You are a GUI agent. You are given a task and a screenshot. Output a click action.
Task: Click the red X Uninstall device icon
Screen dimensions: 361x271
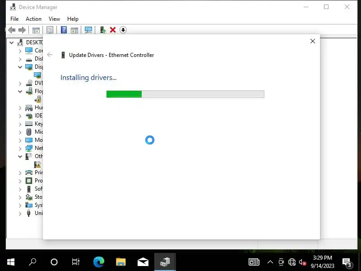pyautogui.click(x=113, y=30)
